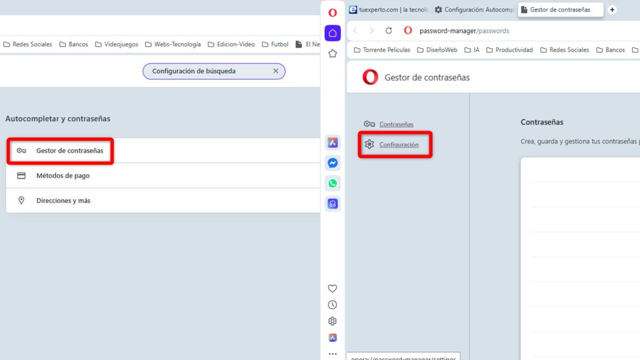640x360 pixels.
Task: Click the Gestor de contraseñas page title
Action: 427,77
